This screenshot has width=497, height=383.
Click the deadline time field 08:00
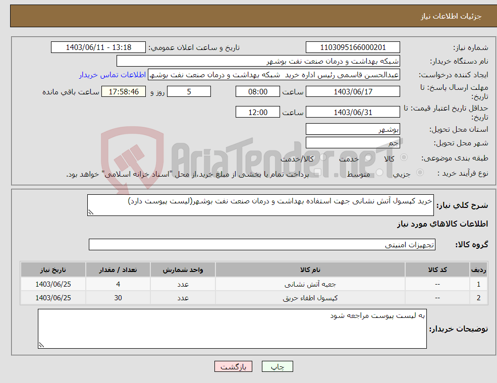click(x=258, y=92)
